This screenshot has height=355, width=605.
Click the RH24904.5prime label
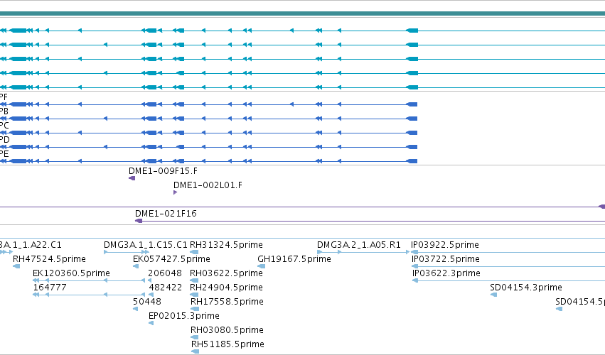pos(227,288)
